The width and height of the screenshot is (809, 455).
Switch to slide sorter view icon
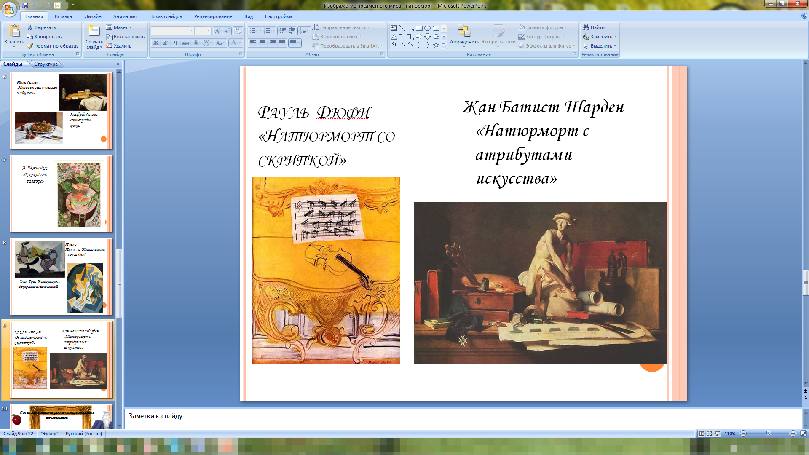pyautogui.click(x=709, y=434)
